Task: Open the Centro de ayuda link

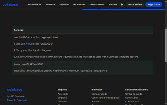Action: [134, 94]
